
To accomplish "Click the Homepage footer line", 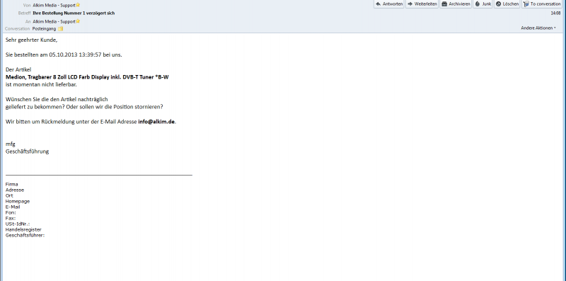I will [x=17, y=201].
